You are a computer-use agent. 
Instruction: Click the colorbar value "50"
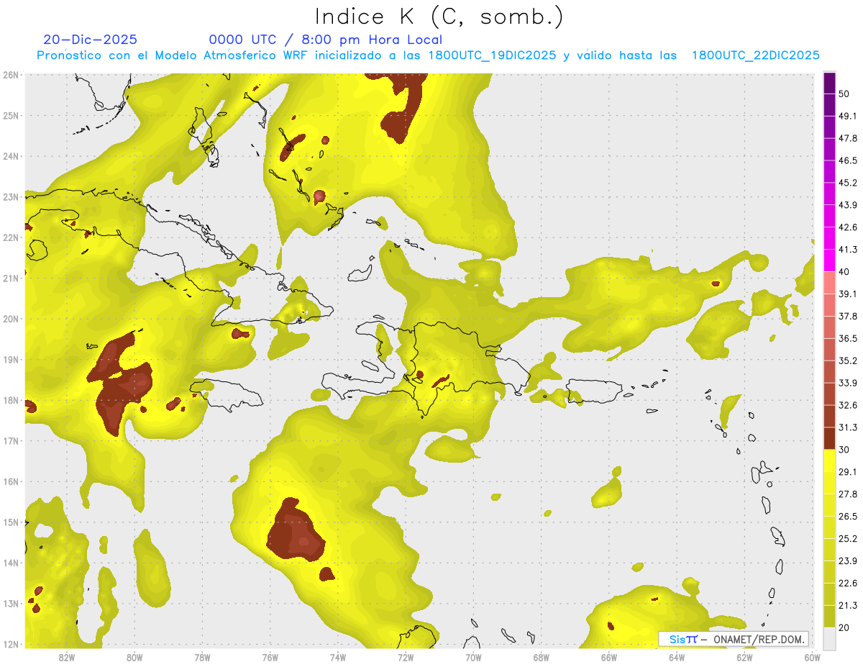[844, 94]
